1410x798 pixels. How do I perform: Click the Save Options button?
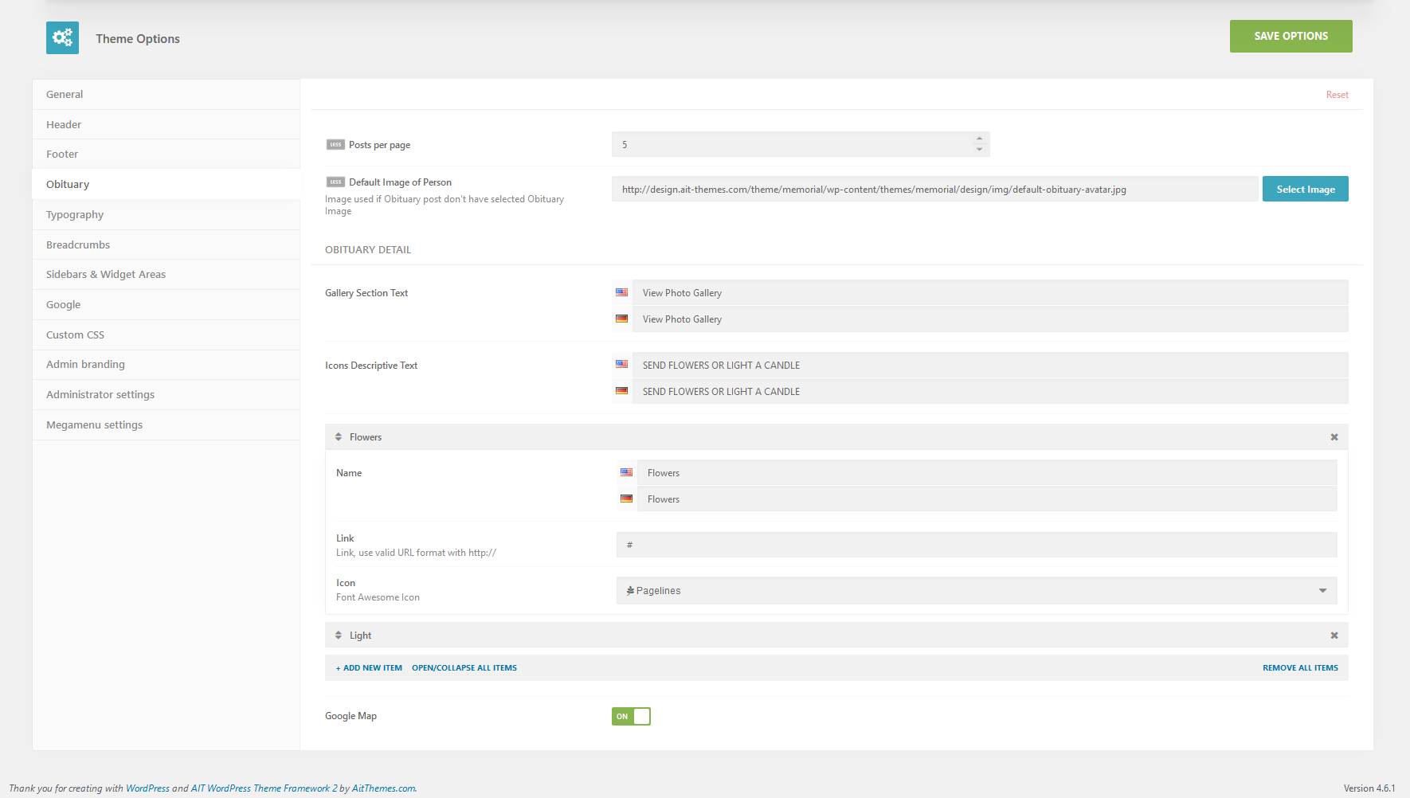pyautogui.click(x=1291, y=36)
